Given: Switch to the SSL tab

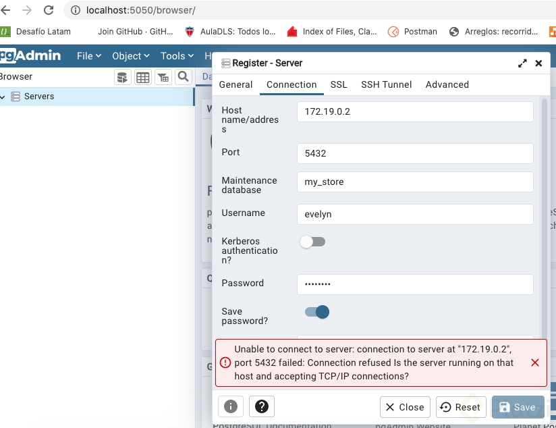Looking at the screenshot, I should click(x=339, y=84).
